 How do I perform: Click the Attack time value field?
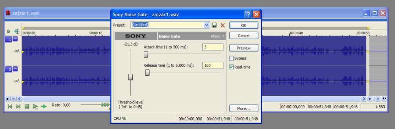213,47
